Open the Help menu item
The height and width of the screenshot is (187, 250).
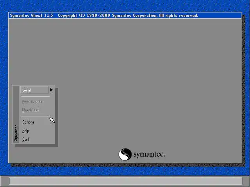26,131
